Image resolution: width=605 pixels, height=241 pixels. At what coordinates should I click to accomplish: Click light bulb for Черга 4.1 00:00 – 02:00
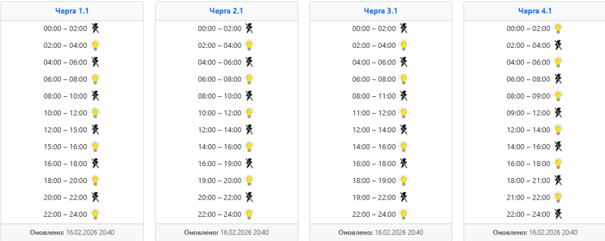point(558,28)
